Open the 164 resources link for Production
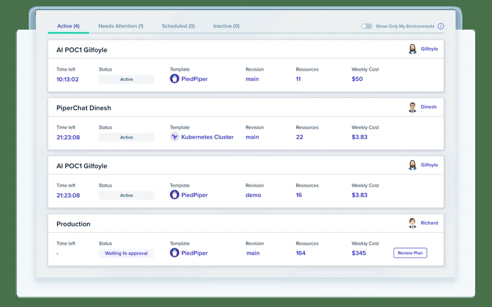 tap(301, 253)
